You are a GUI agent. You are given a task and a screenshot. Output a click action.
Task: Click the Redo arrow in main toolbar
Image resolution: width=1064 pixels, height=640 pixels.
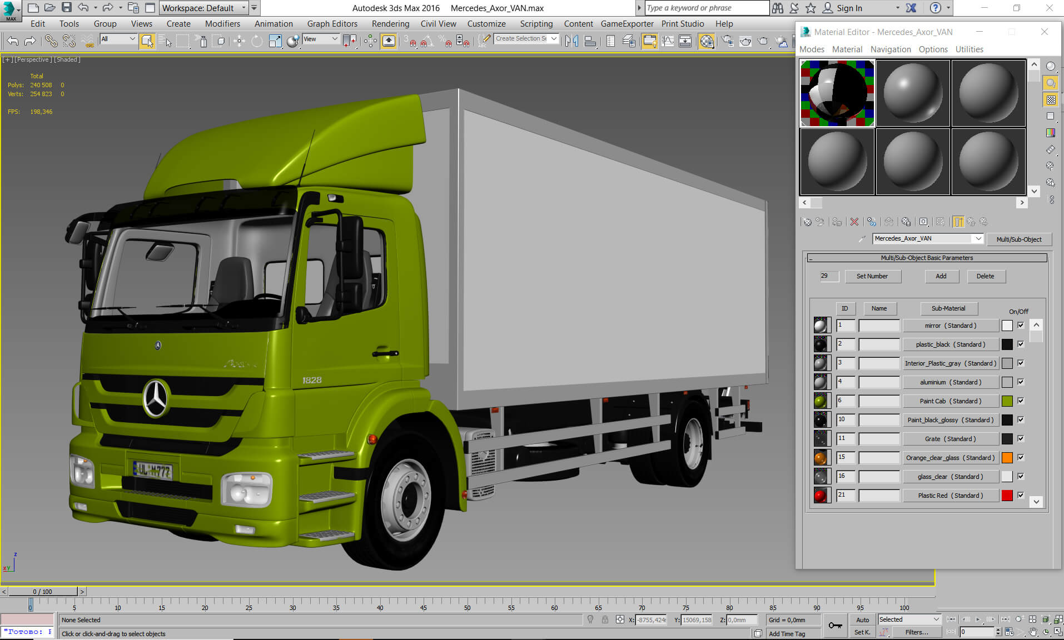[30, 41]
